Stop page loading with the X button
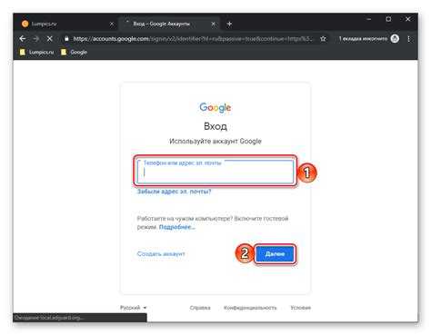The width and height of the screenshot is (431, 335). click(50, 39)
